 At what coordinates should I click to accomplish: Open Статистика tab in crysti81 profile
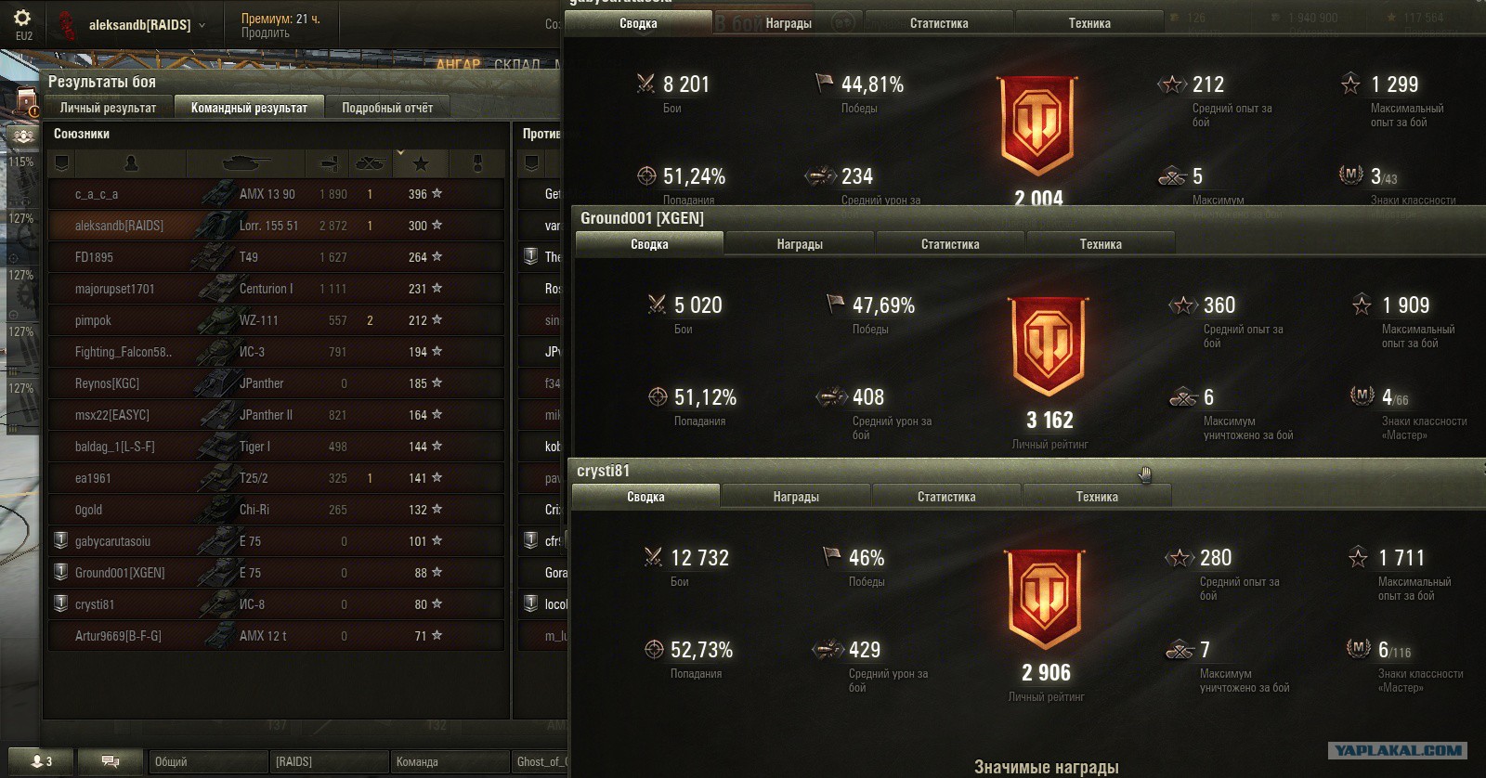(946, 497)
